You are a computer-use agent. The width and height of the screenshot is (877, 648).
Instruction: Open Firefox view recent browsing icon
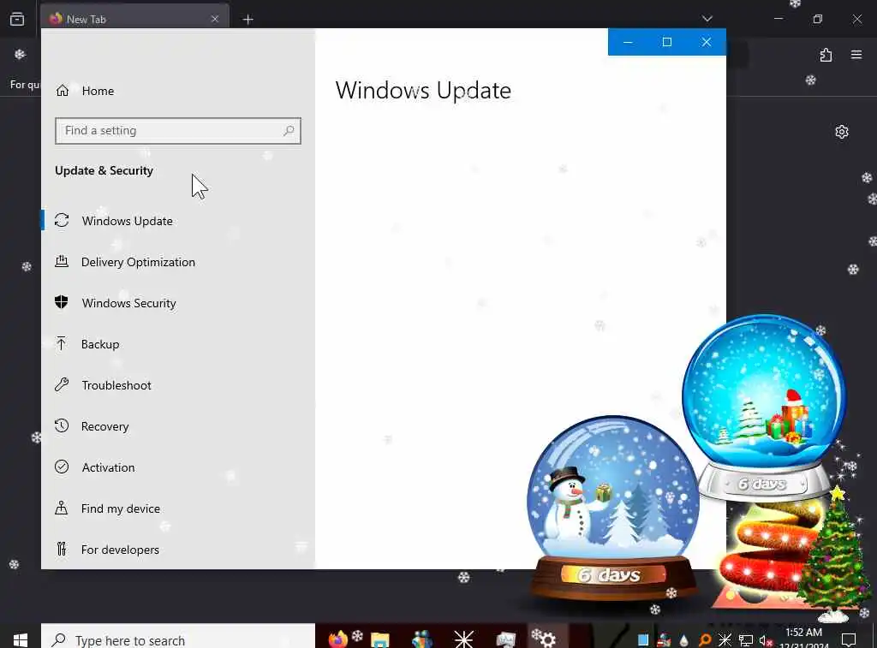(17, 19)
